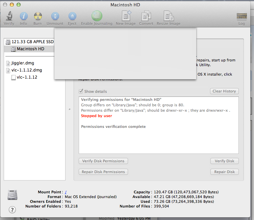Viewport: 254px width, 220px height.
Task: Click the help question mark button
Action: [x=12, y=210]
